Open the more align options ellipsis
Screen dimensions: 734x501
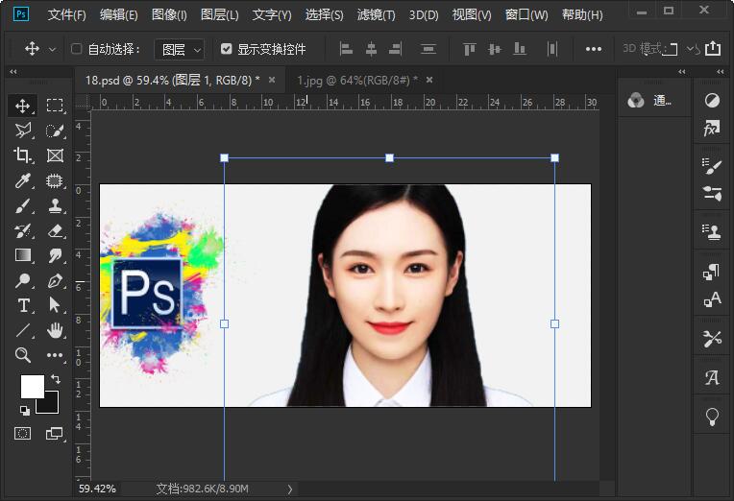pyautogui.click(x=593, y=49)
